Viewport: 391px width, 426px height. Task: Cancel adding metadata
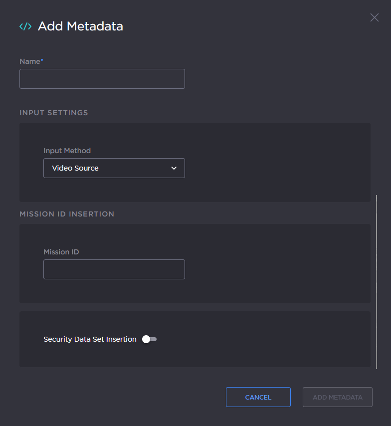tap(258, 397)
